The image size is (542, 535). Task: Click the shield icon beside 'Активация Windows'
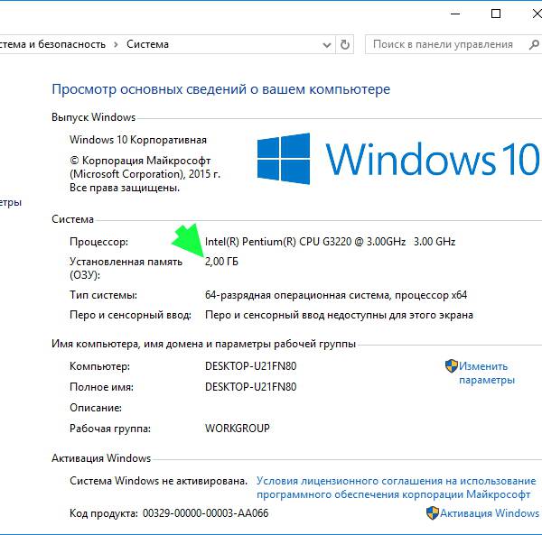click(x=432, y=513)
